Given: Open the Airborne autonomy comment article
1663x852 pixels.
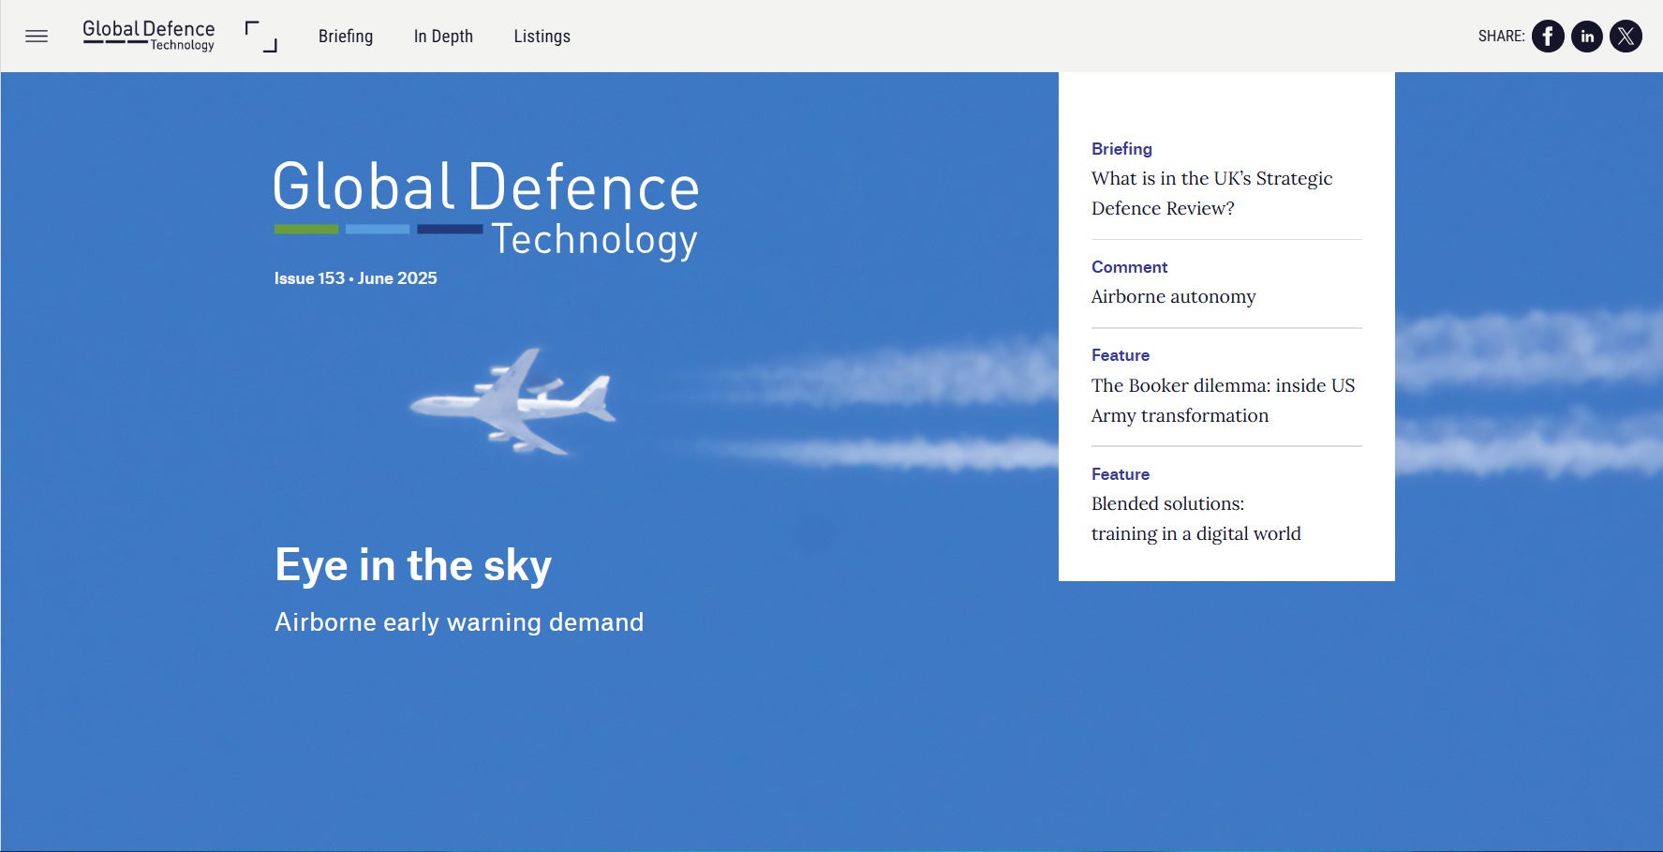Looking at the screenshot, I should click(x=1173, y=297).
